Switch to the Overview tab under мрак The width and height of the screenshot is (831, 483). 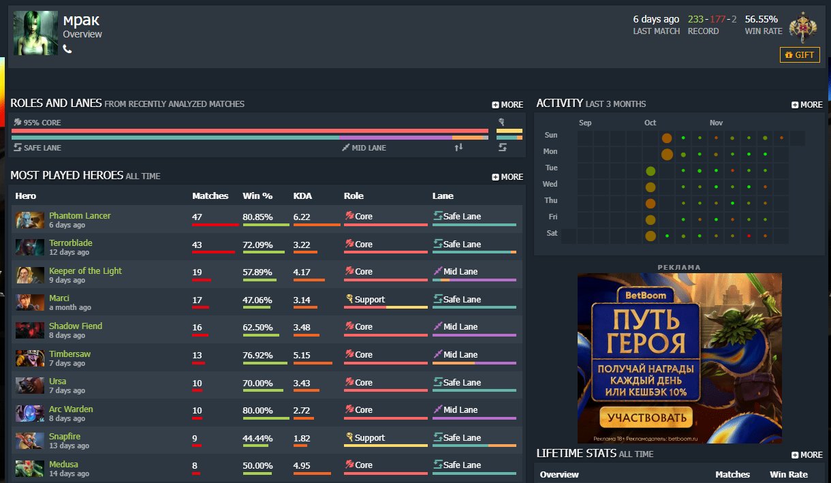pos(82,35)
